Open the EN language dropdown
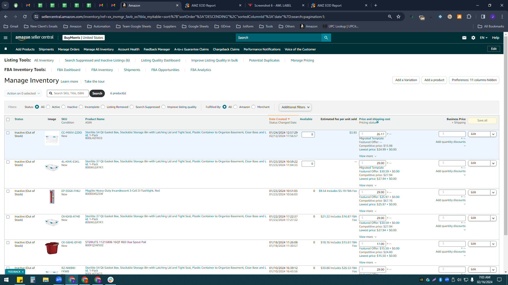The image size is (508, 285). [484, 38]
